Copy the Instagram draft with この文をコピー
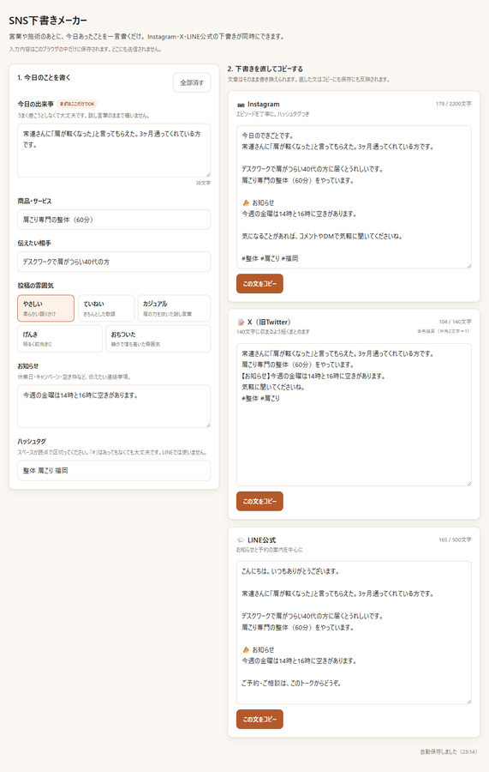The width and height of the screenshot is (489, 772). click(259, 284)
